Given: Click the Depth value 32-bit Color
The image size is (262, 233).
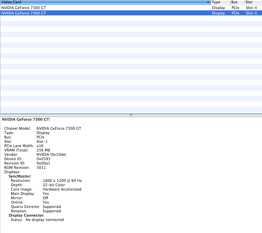Looking at the screenshot, I should point(54,185).
